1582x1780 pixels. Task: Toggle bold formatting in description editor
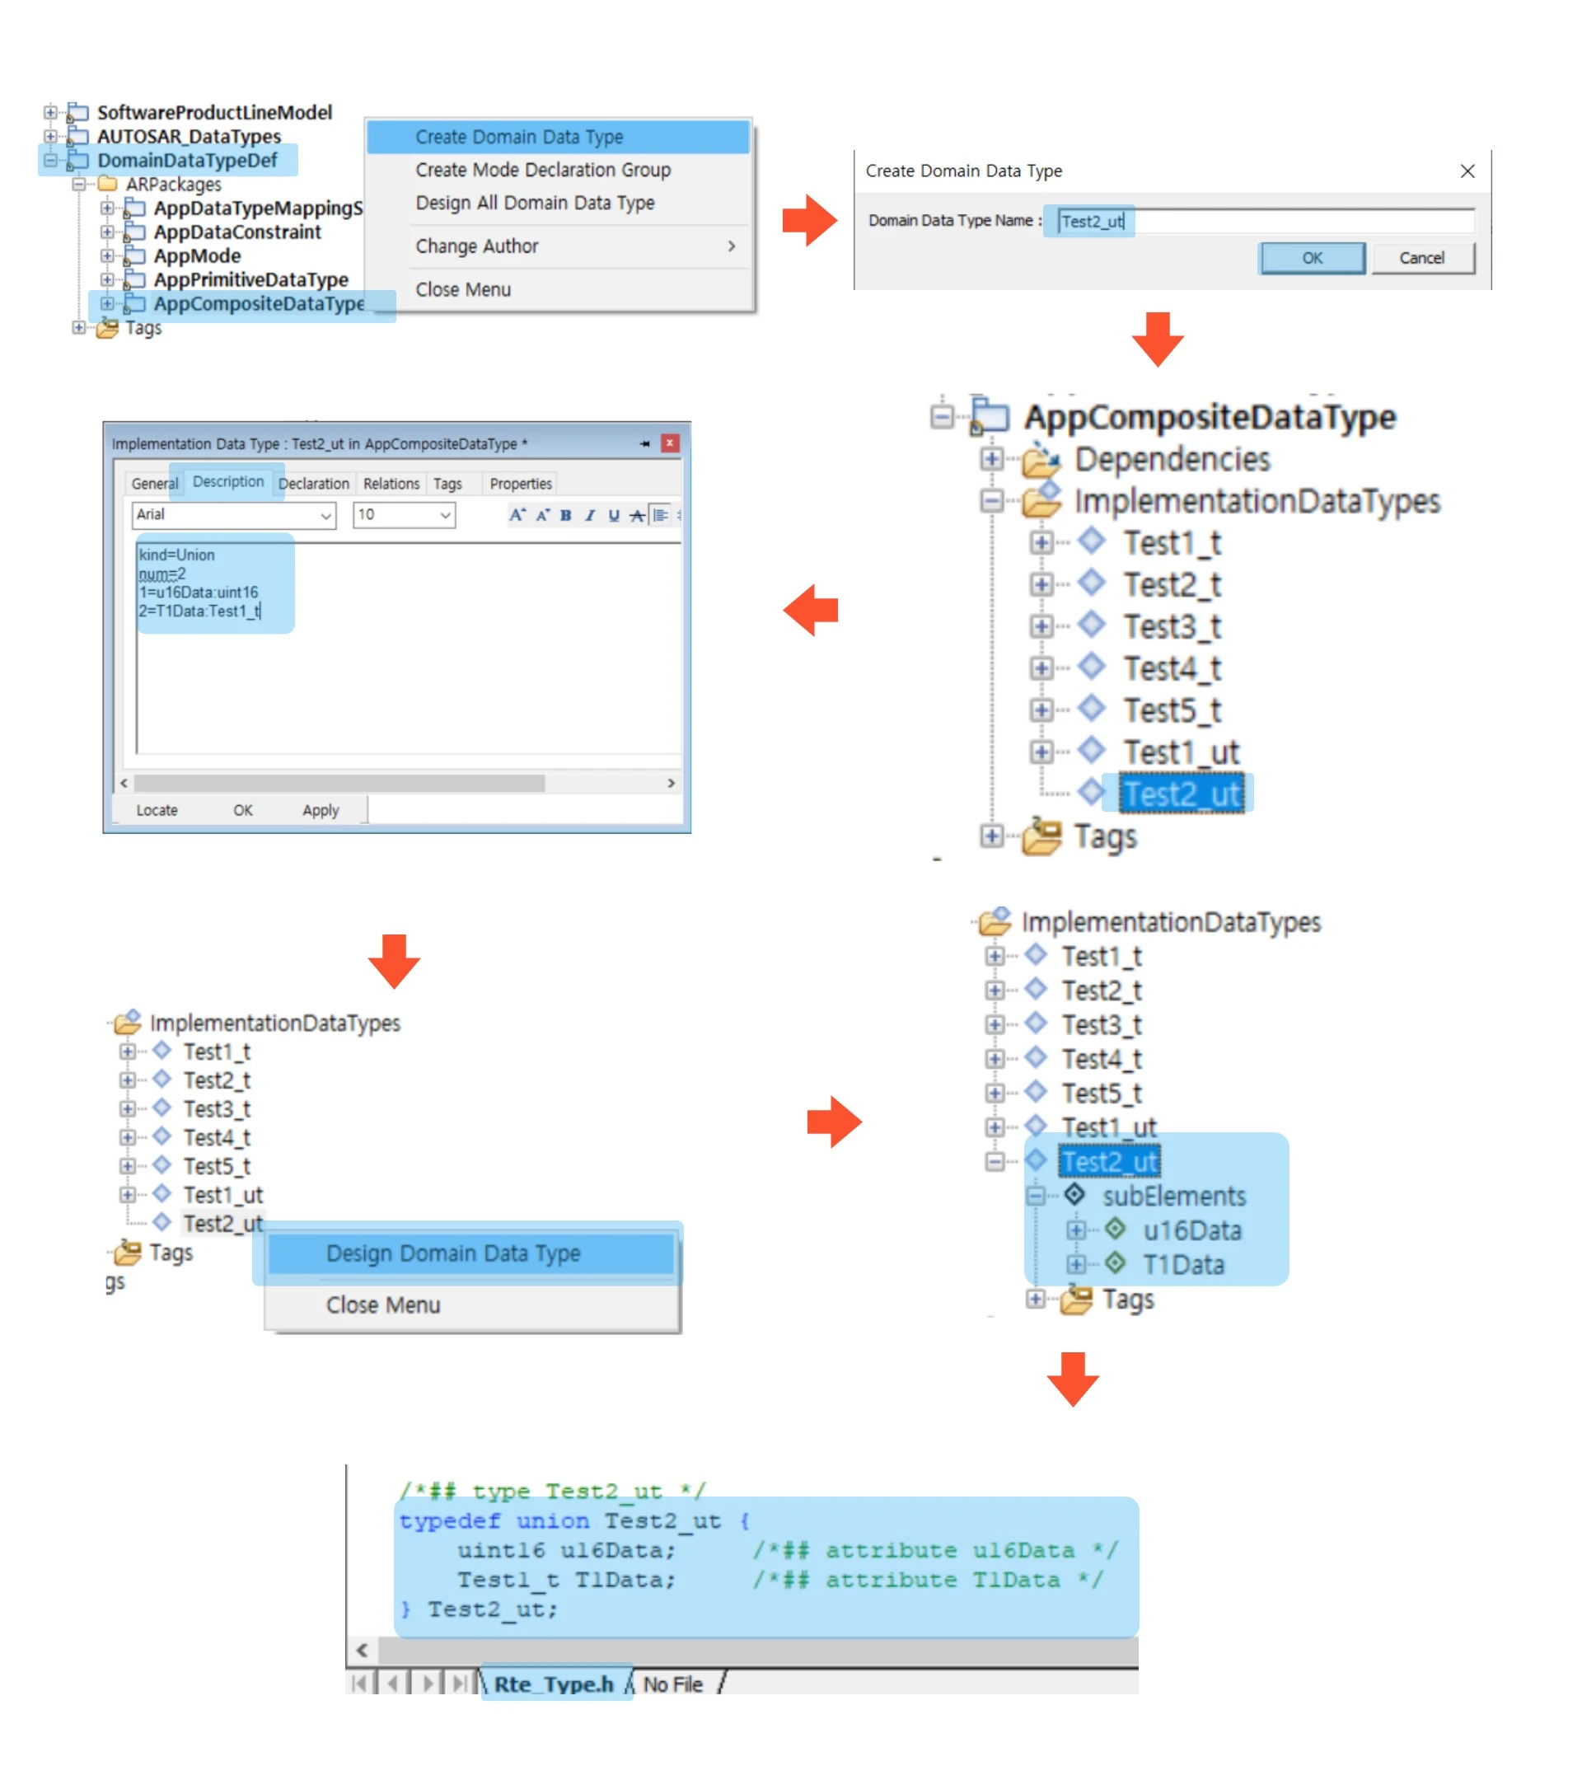click(566, 515)
